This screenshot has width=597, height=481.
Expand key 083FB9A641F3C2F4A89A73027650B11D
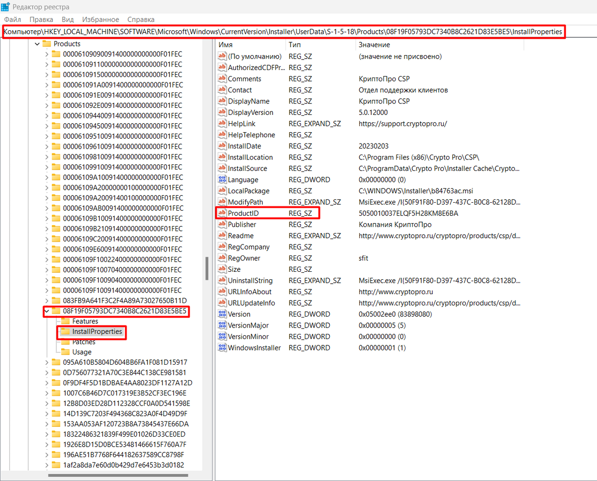[47, 301]
